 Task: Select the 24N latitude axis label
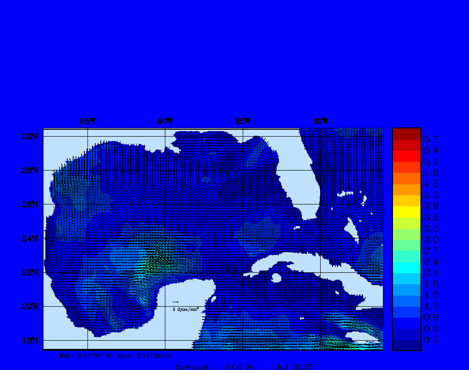click(30, 238)
